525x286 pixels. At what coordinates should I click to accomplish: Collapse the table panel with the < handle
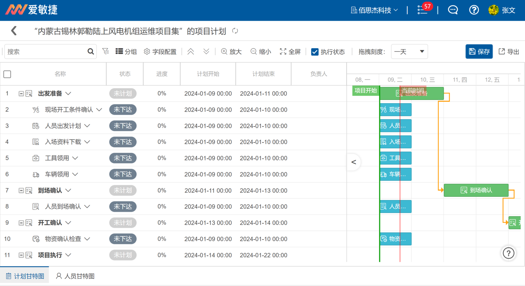pyautogui.click(x=353, y=162)
